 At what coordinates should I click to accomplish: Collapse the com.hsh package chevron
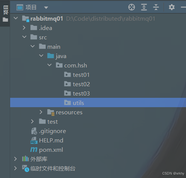(x=49, y=65)
